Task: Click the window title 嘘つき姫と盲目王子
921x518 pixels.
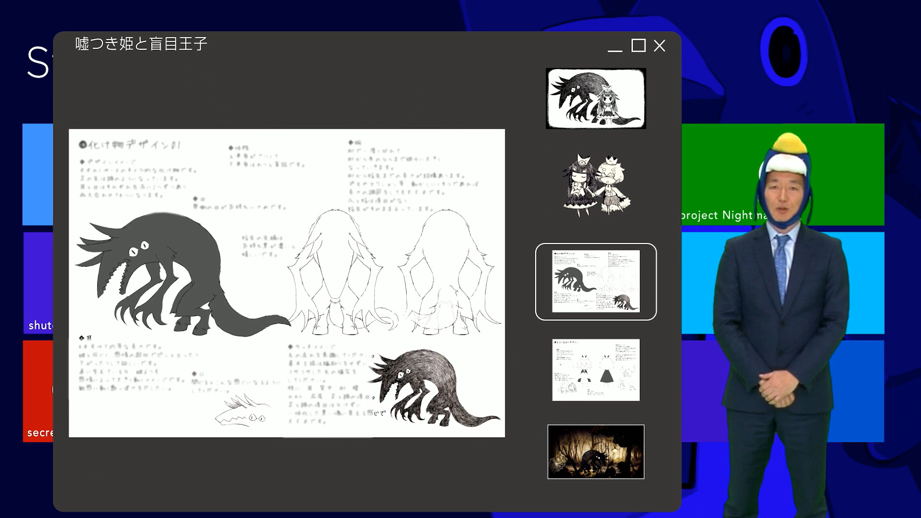Action: pyautogui.click(x=141, y=44)
